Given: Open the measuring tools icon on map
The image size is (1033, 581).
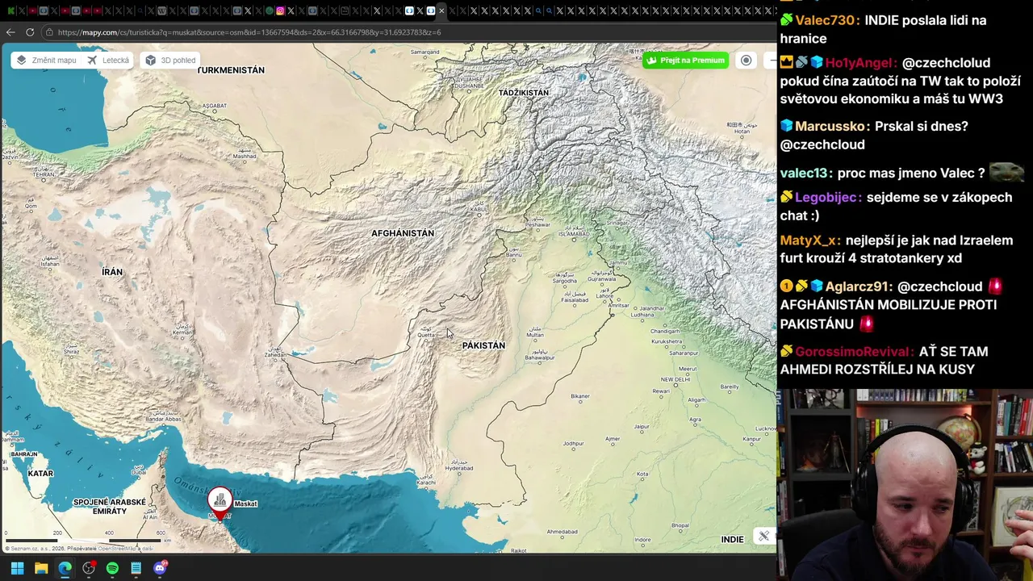Looking at the screenshot, I should (x=763, y=536).
